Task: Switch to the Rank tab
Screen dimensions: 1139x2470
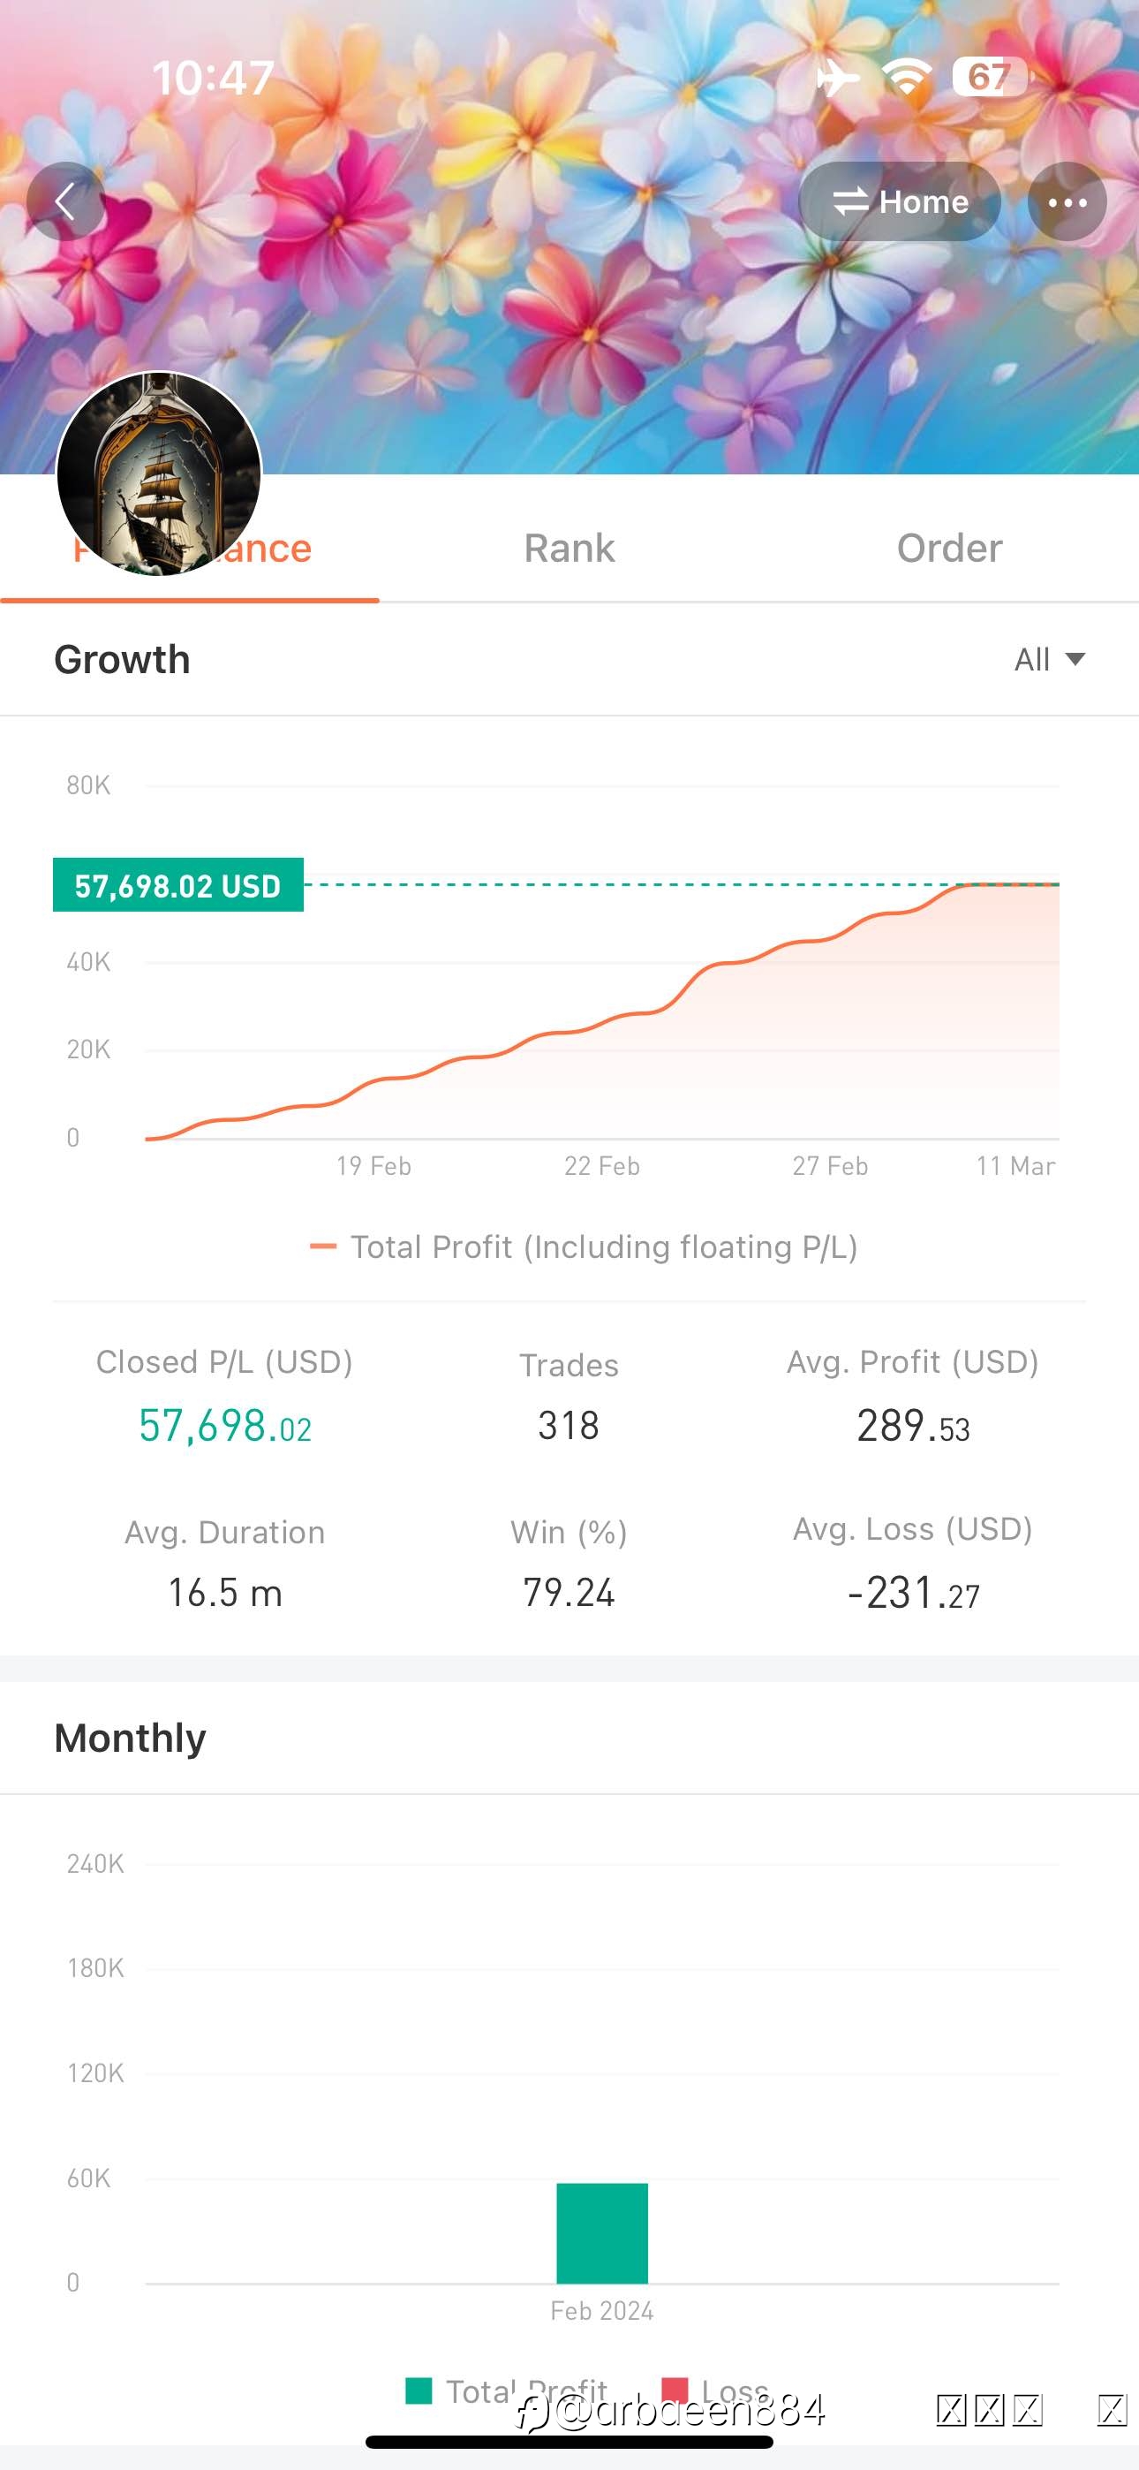Action: pyautogui.click(x=569, y=548)
